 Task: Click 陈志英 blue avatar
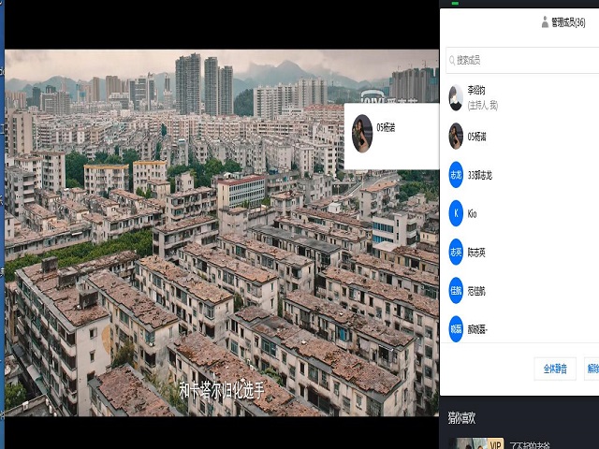(x=456, y=252)
